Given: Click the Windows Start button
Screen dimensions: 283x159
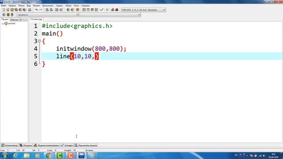Looking at the screenshot, I should click(x=4, y=155).
